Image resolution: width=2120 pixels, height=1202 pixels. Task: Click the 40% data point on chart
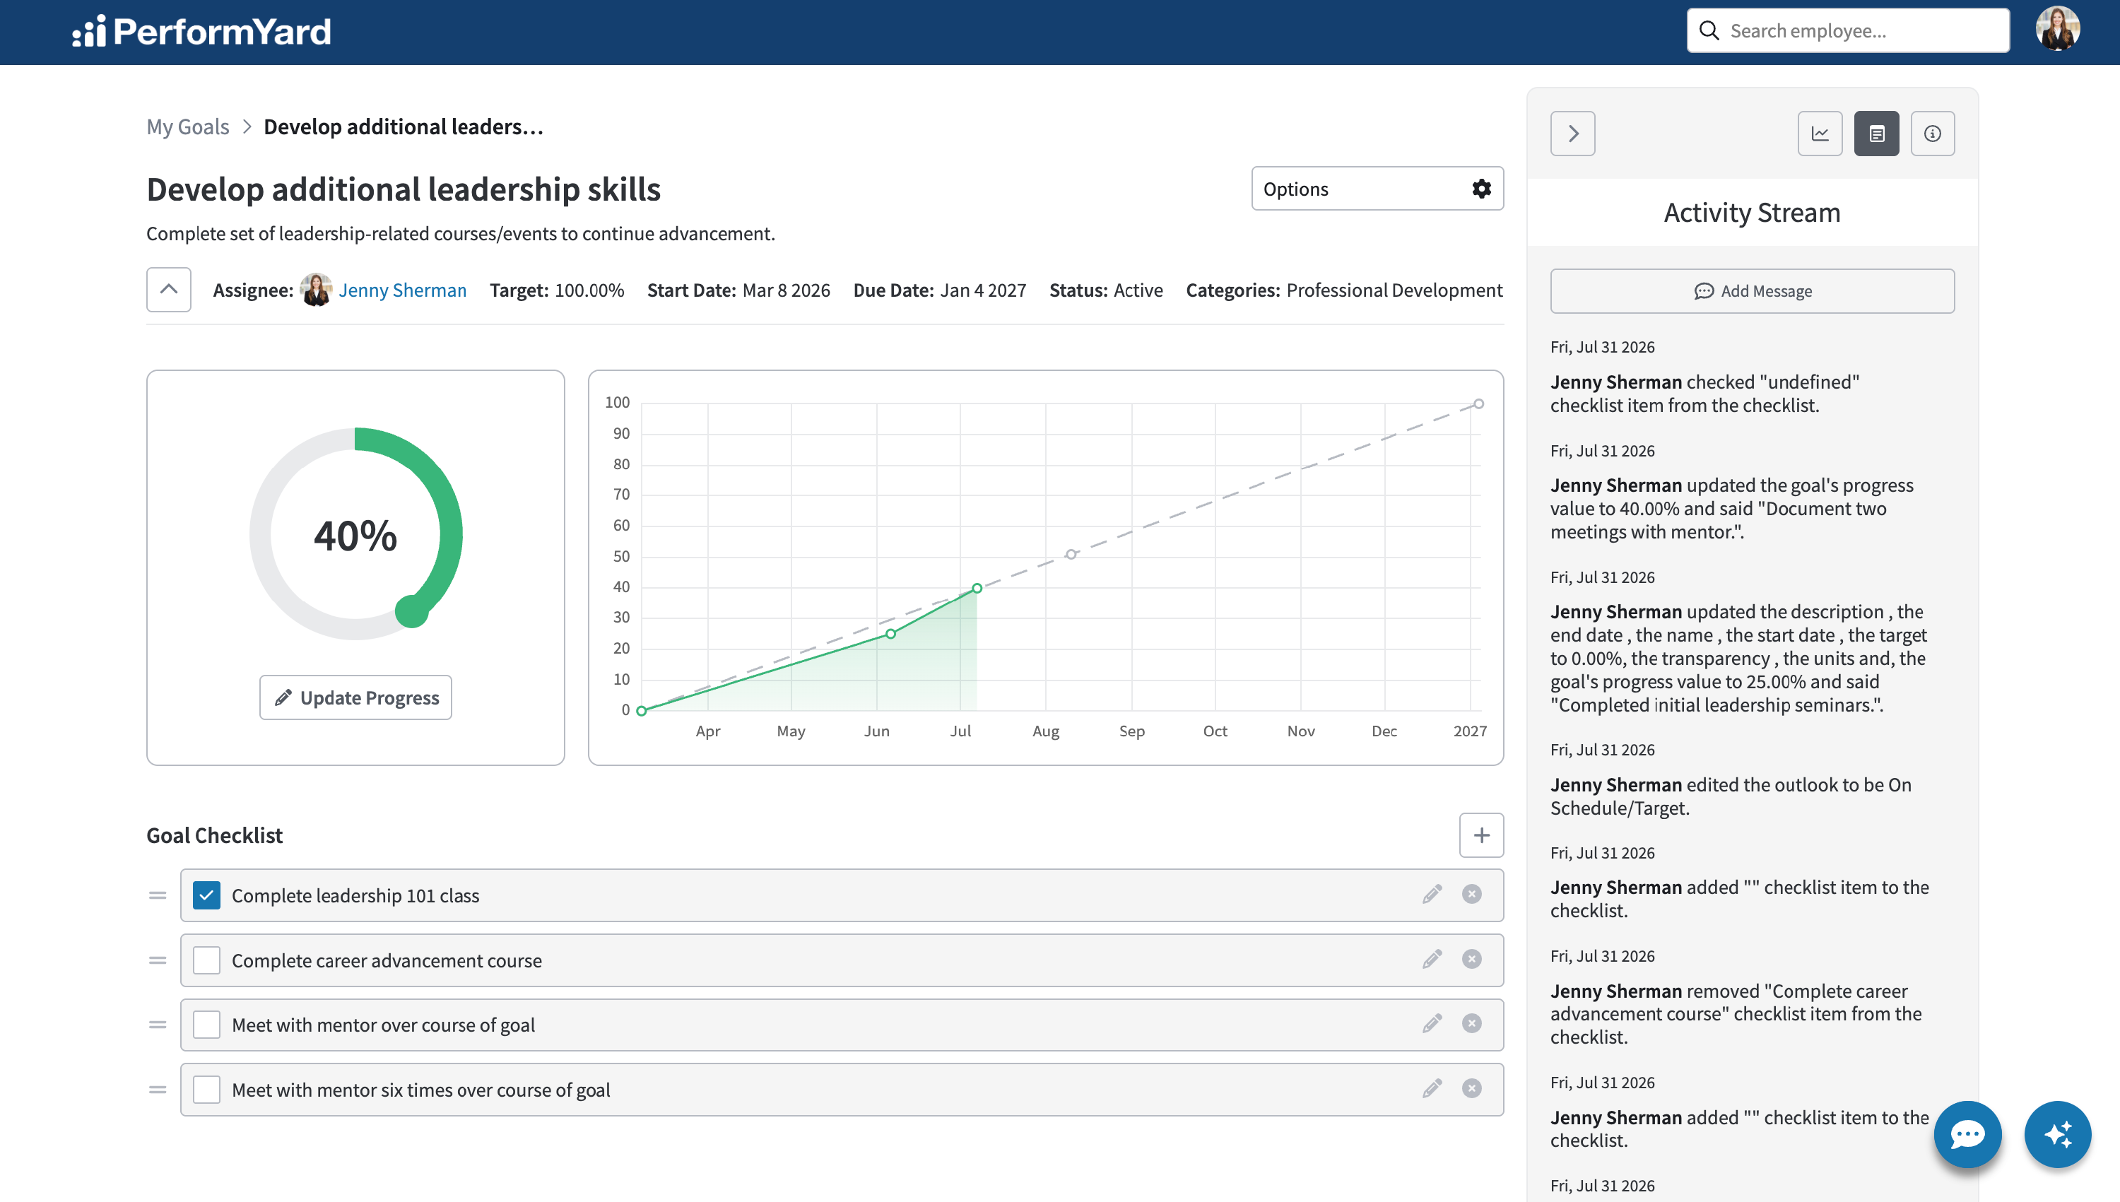point(977,589)
